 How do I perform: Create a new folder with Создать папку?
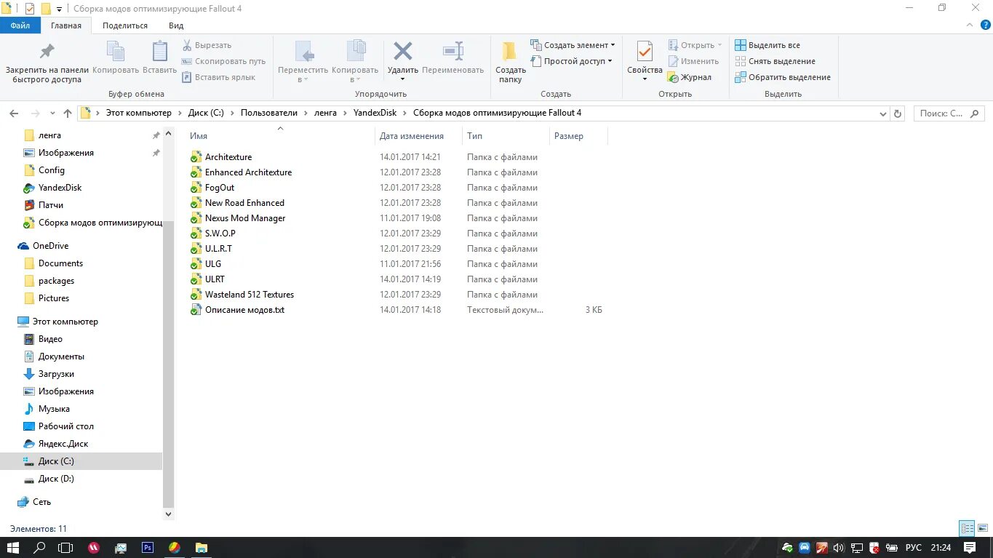coord(510,62)
